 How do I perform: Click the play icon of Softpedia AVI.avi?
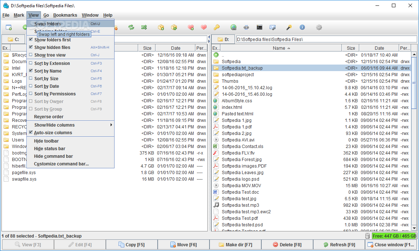coord(216,140)
